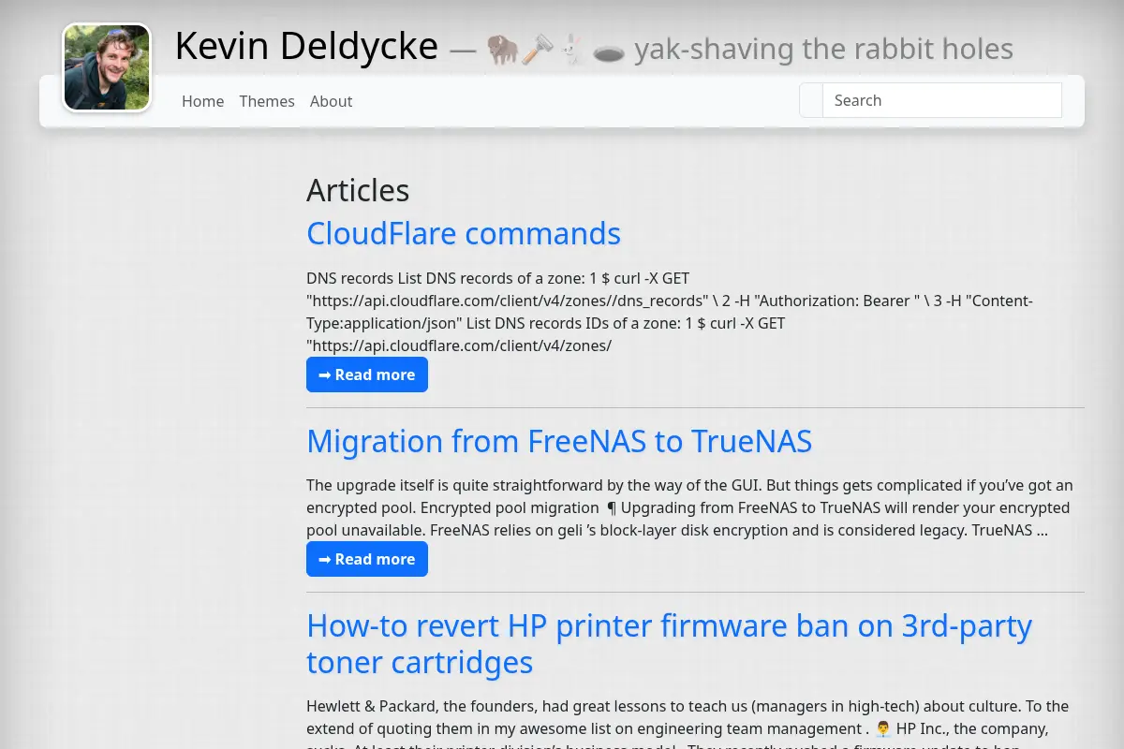Click the search icon box beside Search
This screenshot has width=1124, height=749.
[x=811, y=100]
